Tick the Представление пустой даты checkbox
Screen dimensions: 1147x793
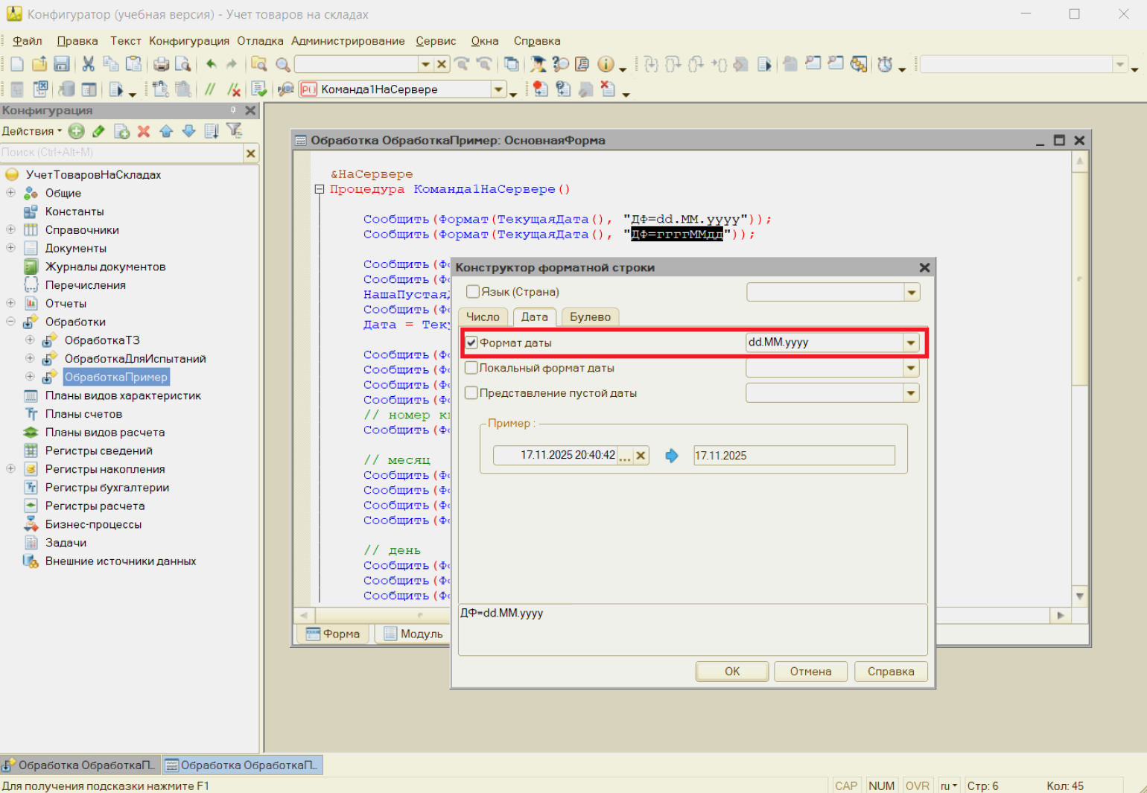[471, 392]
